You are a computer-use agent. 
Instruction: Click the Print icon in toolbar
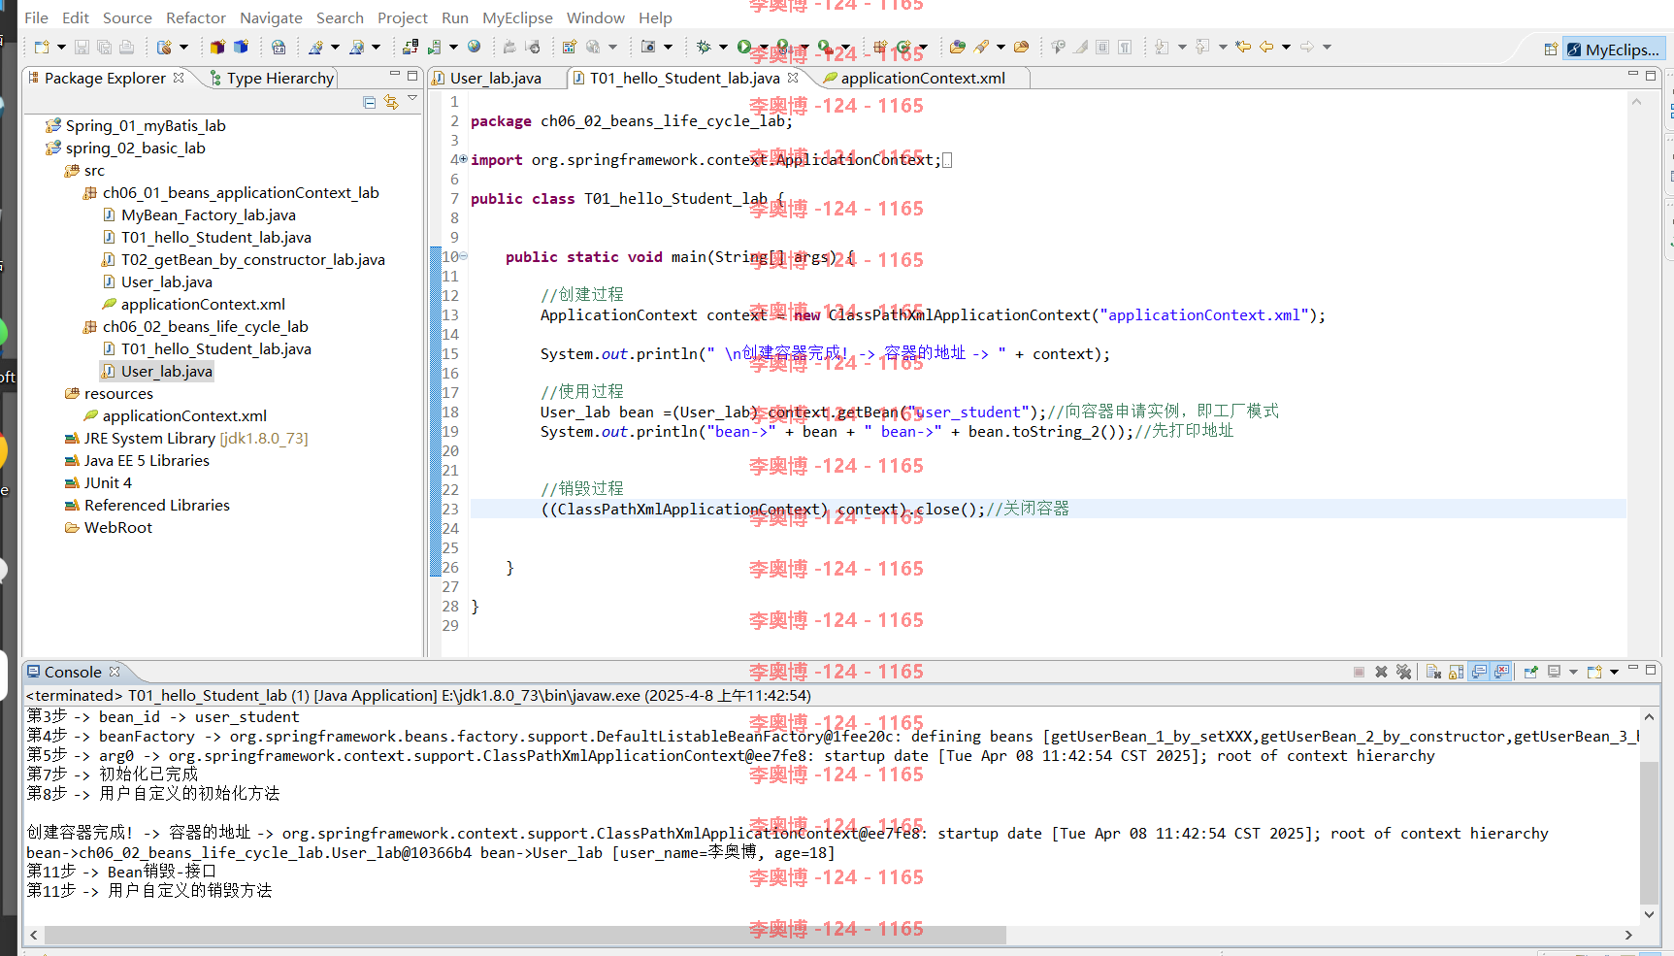pos(126,47)
